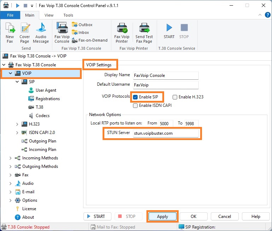Collapse the Fax Voip T.38 Console root node
This screenshot has height=231, width=272.
[4, 65]
